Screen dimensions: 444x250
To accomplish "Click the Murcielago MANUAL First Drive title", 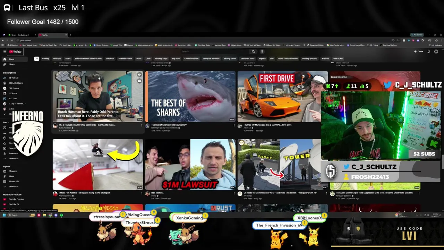I will click(267, 125).
